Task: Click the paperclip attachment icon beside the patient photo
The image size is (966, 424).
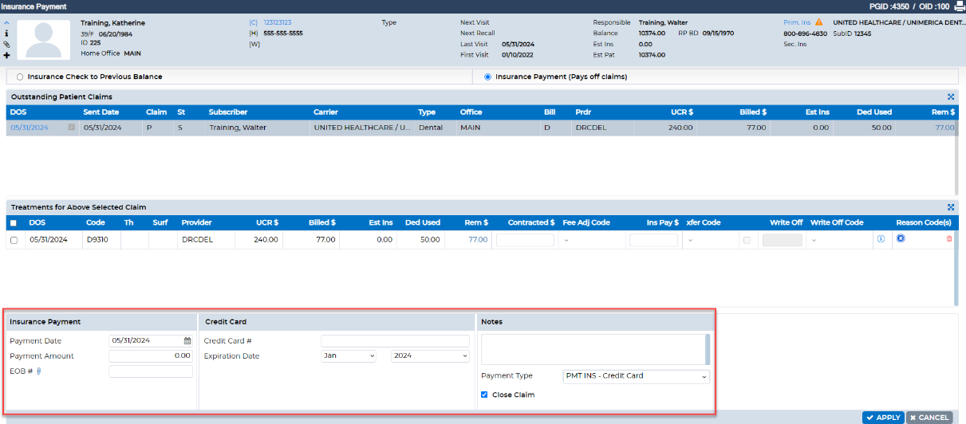Action: [6, 45]
